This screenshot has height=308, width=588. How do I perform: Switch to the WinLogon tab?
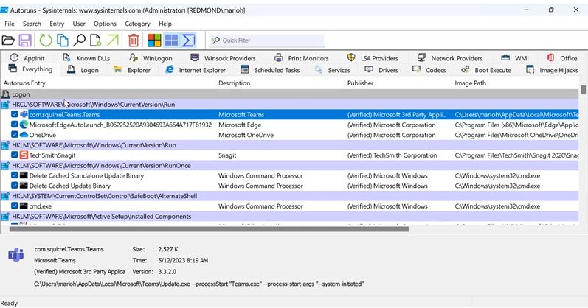tap(151, 58)
